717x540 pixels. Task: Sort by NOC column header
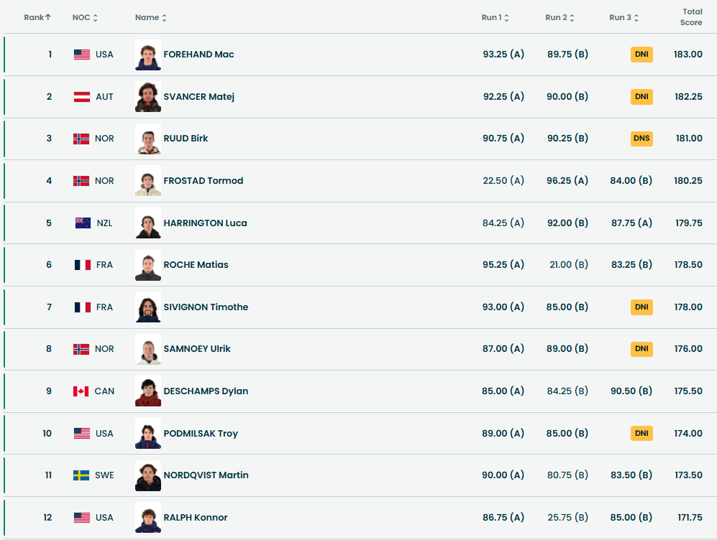point(85,17)
